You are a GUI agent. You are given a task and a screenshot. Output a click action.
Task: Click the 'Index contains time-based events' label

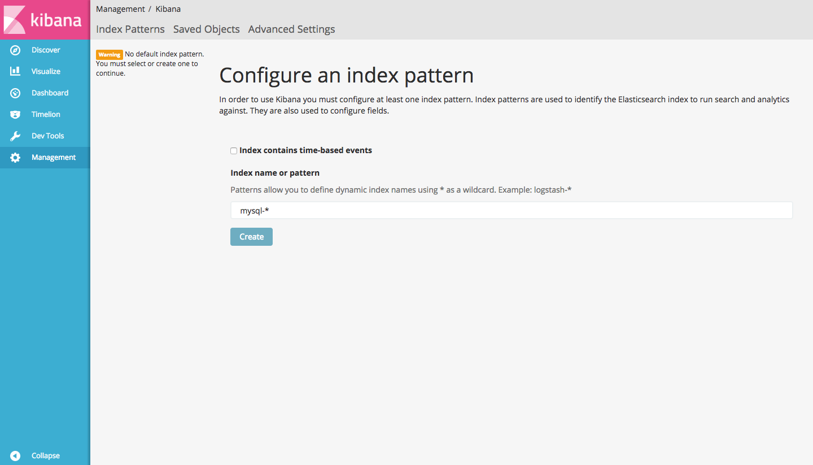click(x=305, y=150)
